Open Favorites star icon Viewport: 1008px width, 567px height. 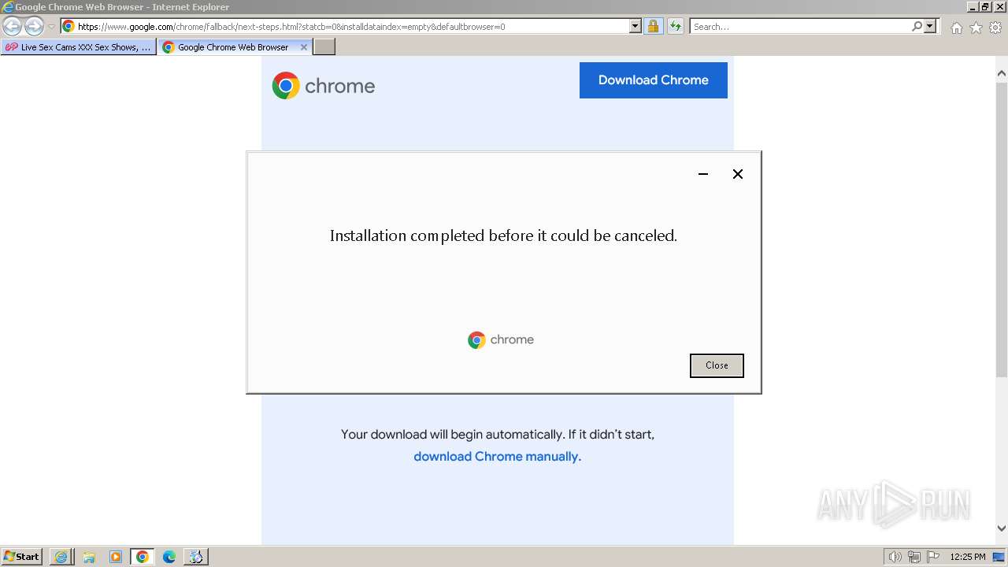click(x=976, y=28)
